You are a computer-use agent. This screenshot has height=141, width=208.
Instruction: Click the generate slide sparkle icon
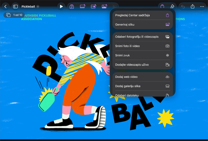(83, 6)
